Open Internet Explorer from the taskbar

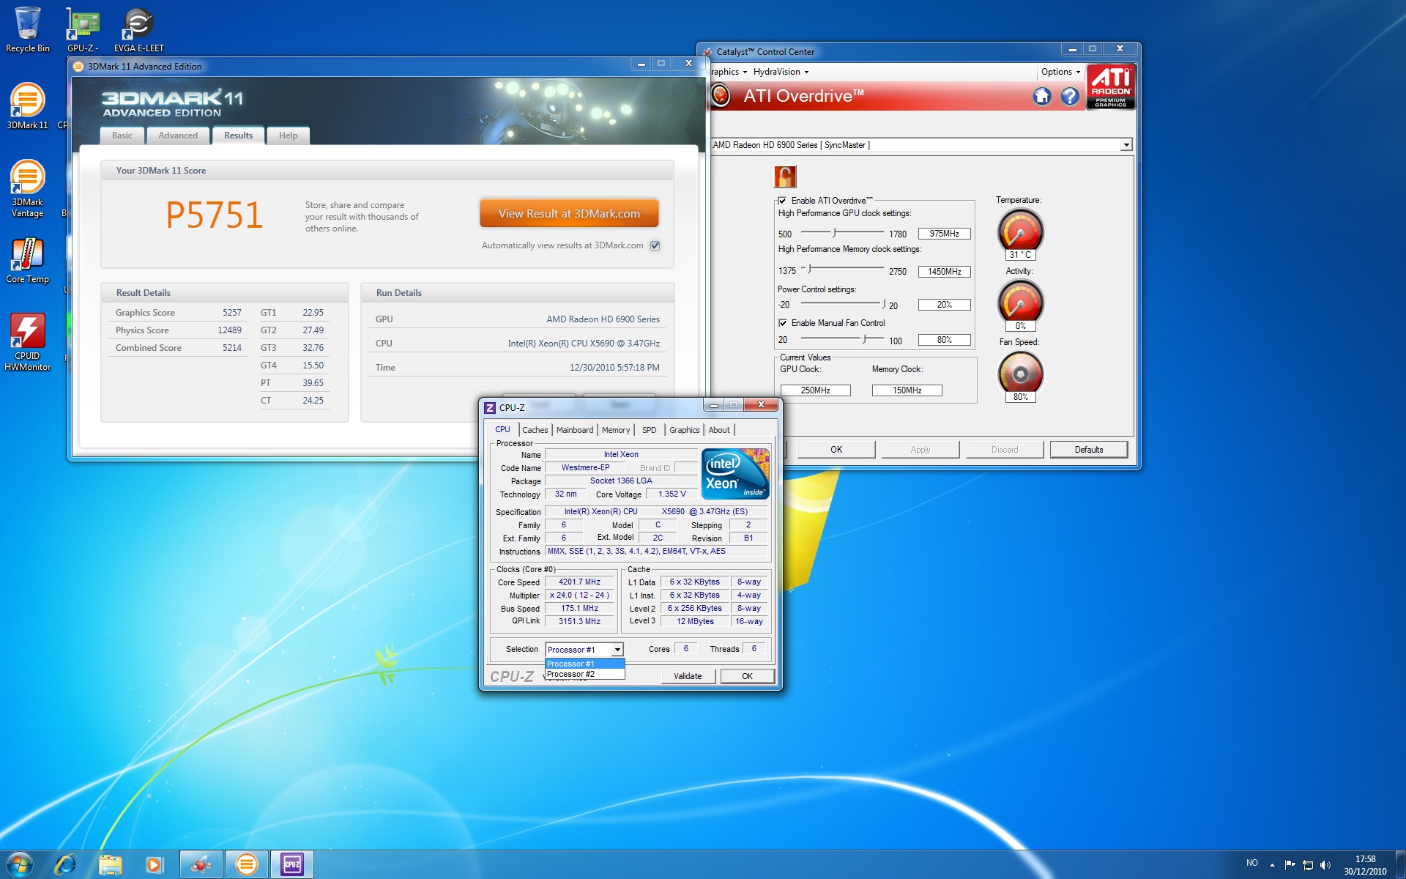(x=65, y=864)
